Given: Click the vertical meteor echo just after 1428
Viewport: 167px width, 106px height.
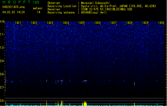Looking at the screenshot, I should [x=134, y=83].
